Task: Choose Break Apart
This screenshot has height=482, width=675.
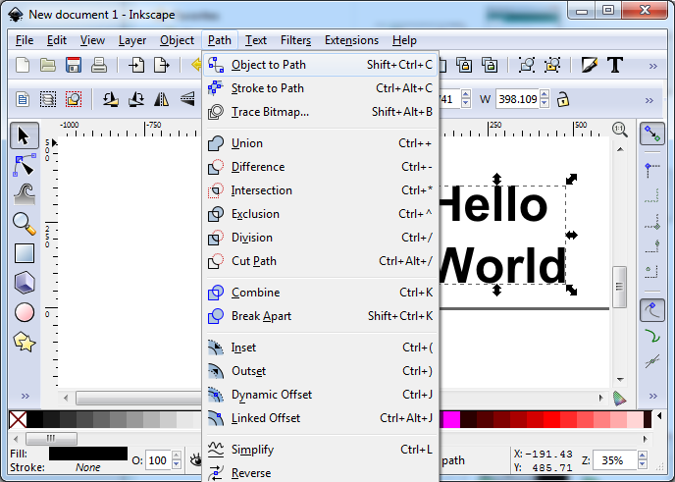Action: pyautogui.click(x=320, y=316)
